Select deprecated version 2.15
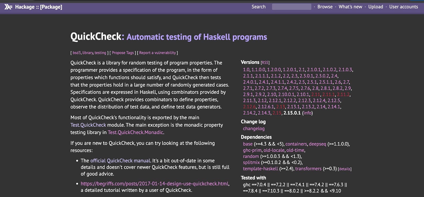Viewport: 424px width, 197px height. coord(277,113)
